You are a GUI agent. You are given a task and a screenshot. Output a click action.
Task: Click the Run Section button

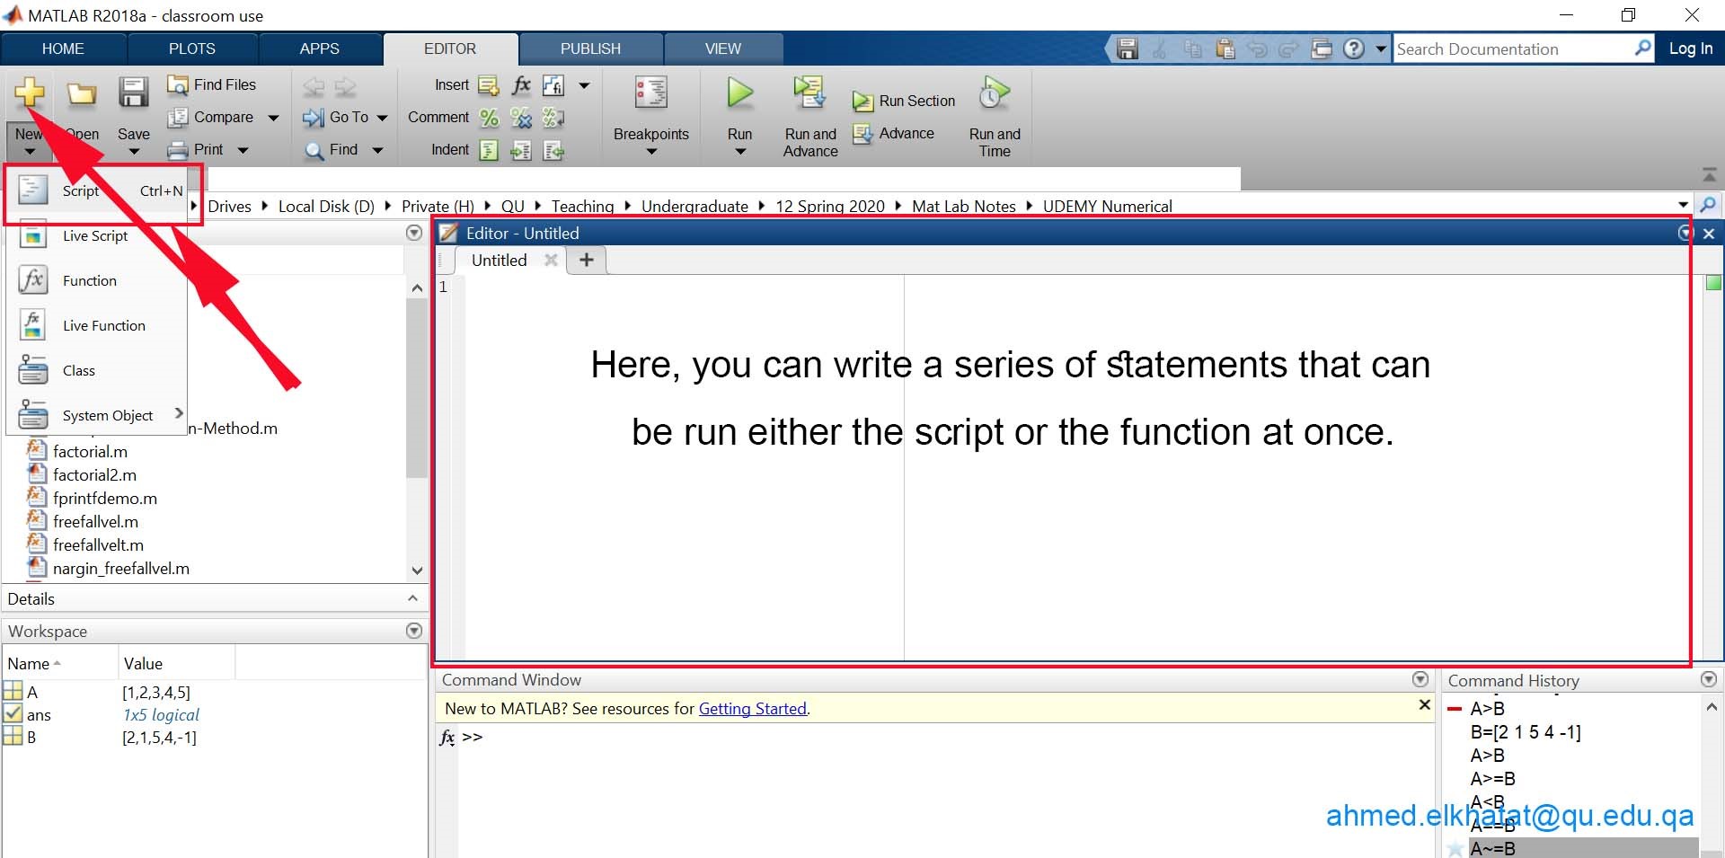[x=904, y=101]
